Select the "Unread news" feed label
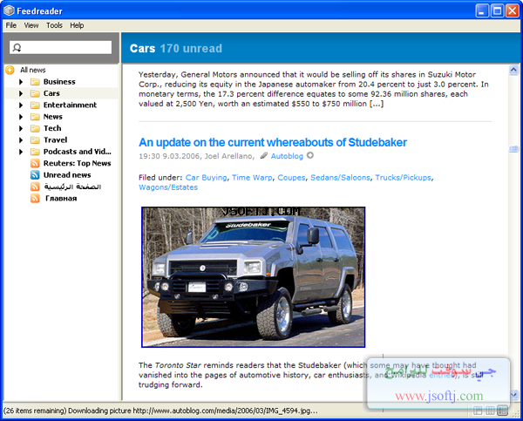 [x=67, y=175]
